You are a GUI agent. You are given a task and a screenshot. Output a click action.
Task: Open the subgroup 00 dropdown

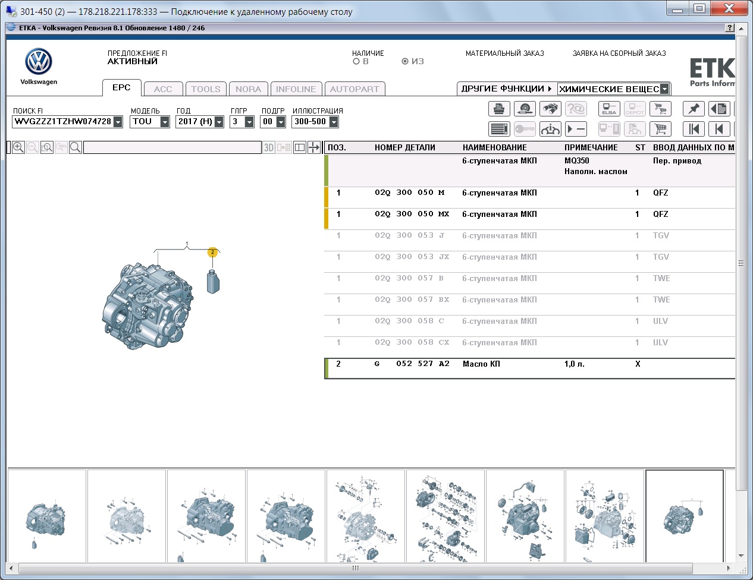click(x=281, y=122)
